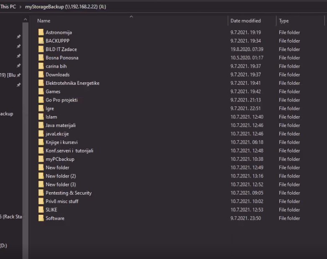Click the Konf.serveri i tutorijali folder icon
The image size is (327, 259).
click(41, 151)
